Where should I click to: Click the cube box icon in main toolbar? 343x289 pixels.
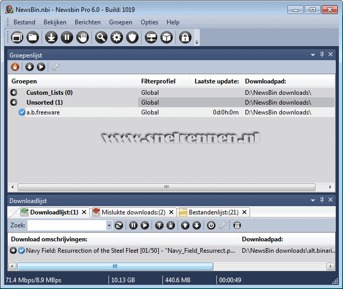click(167, 37)
